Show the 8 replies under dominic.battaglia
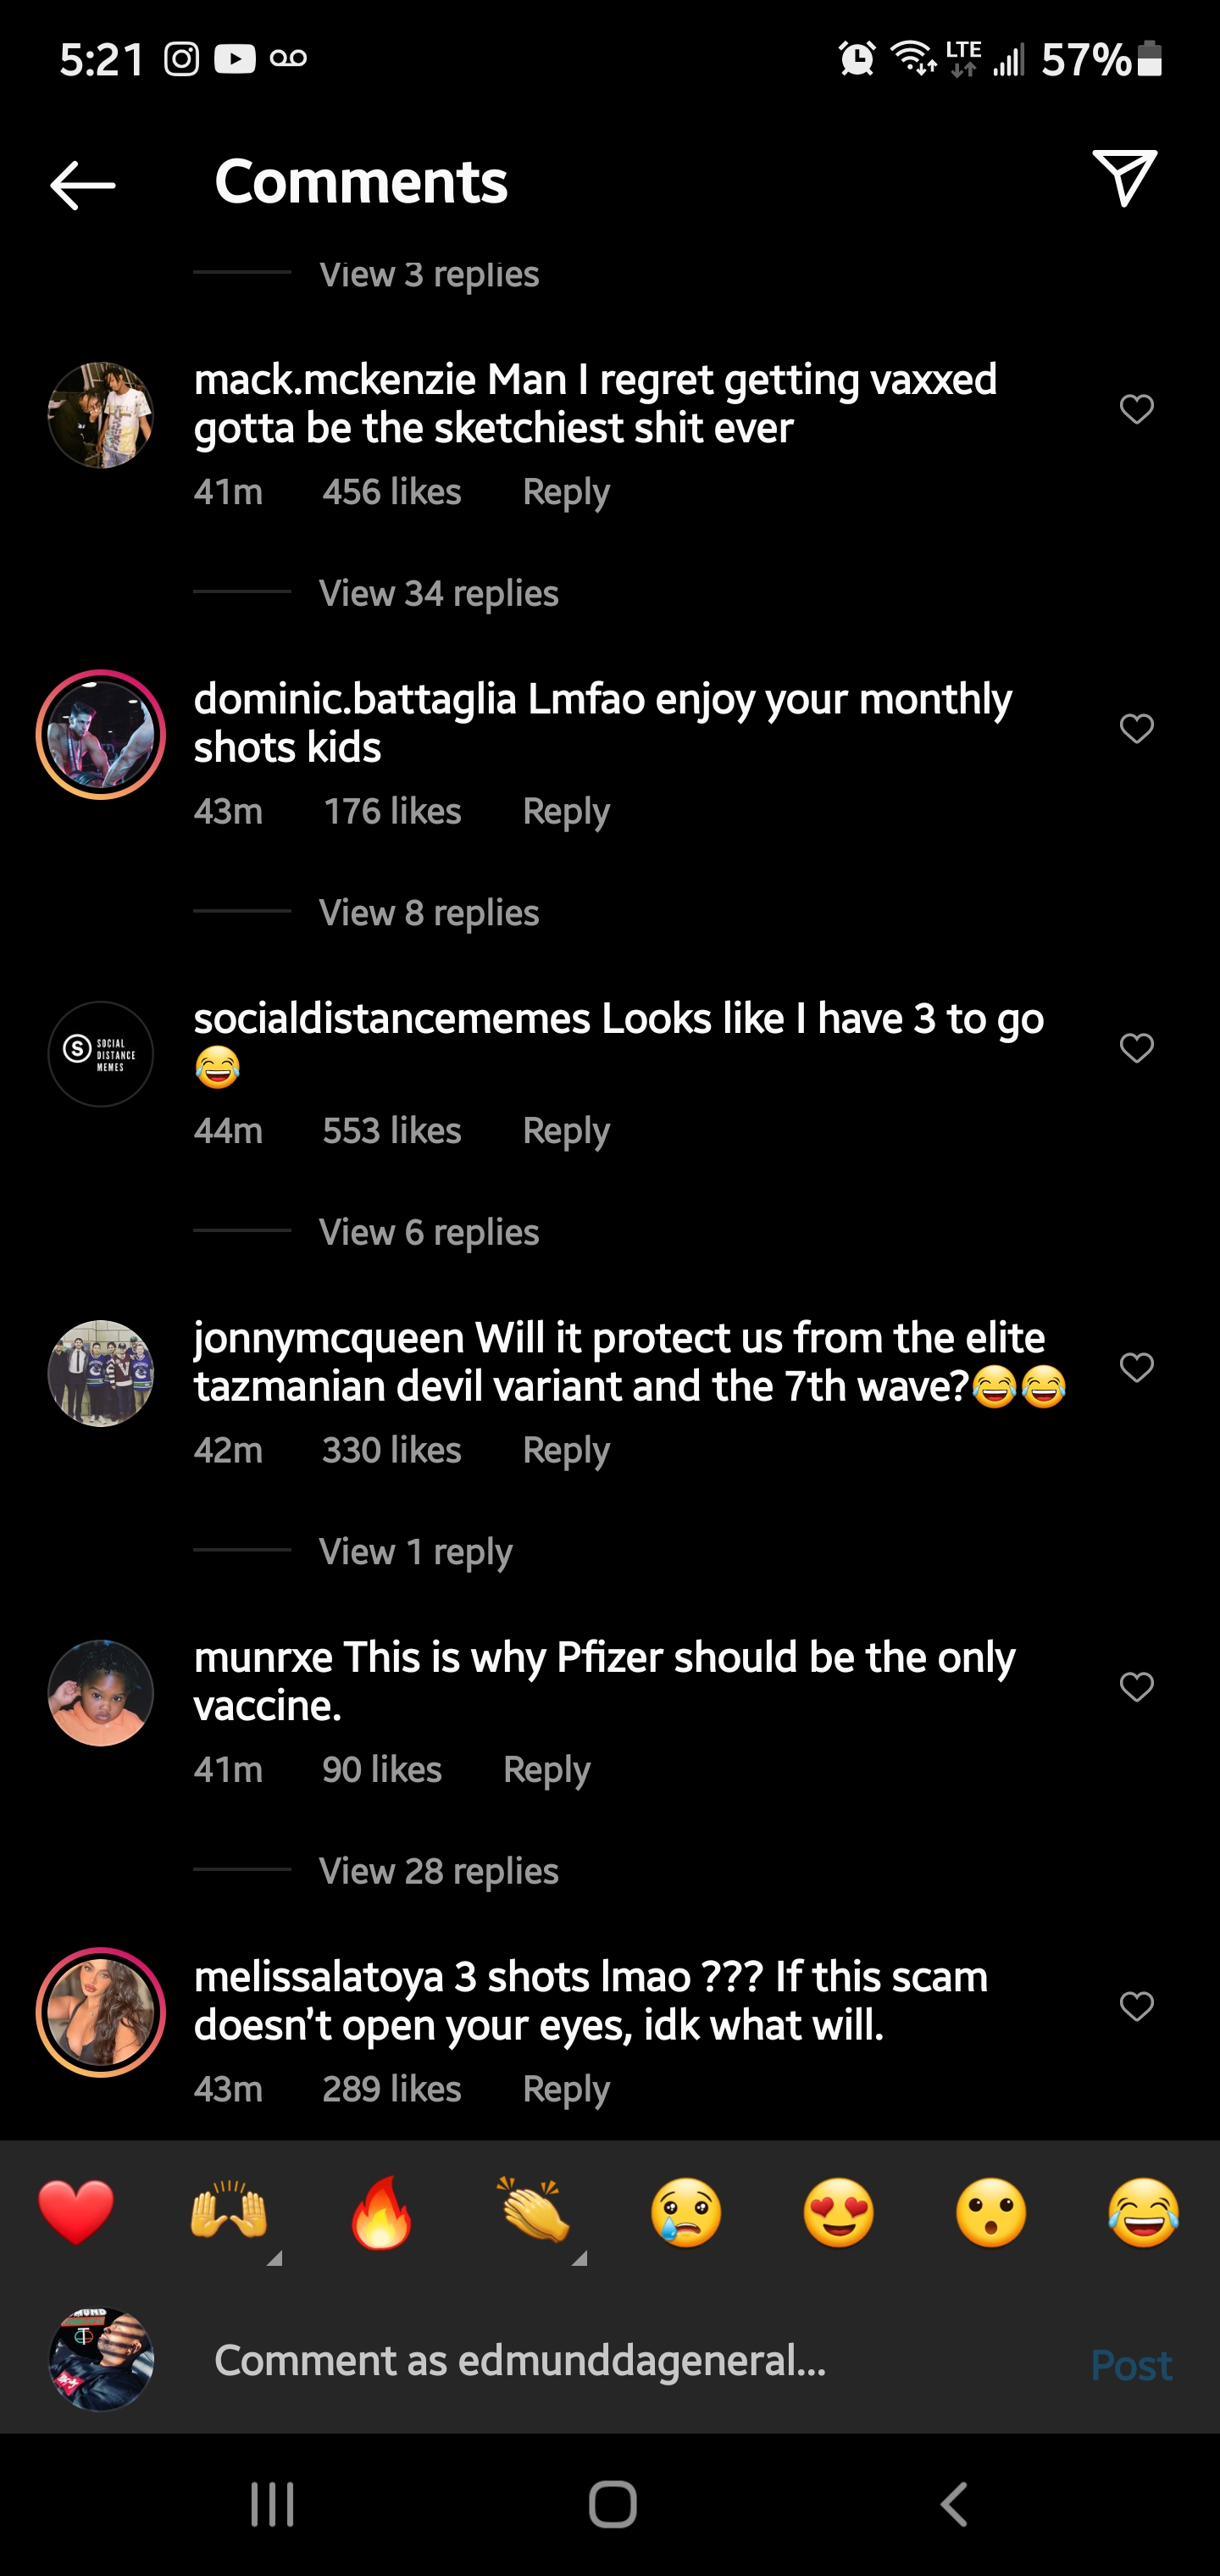This screenshot has width=1220, height=2576. [428, 912]
